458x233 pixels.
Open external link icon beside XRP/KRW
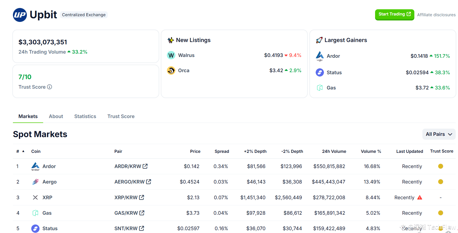(142, 197)
